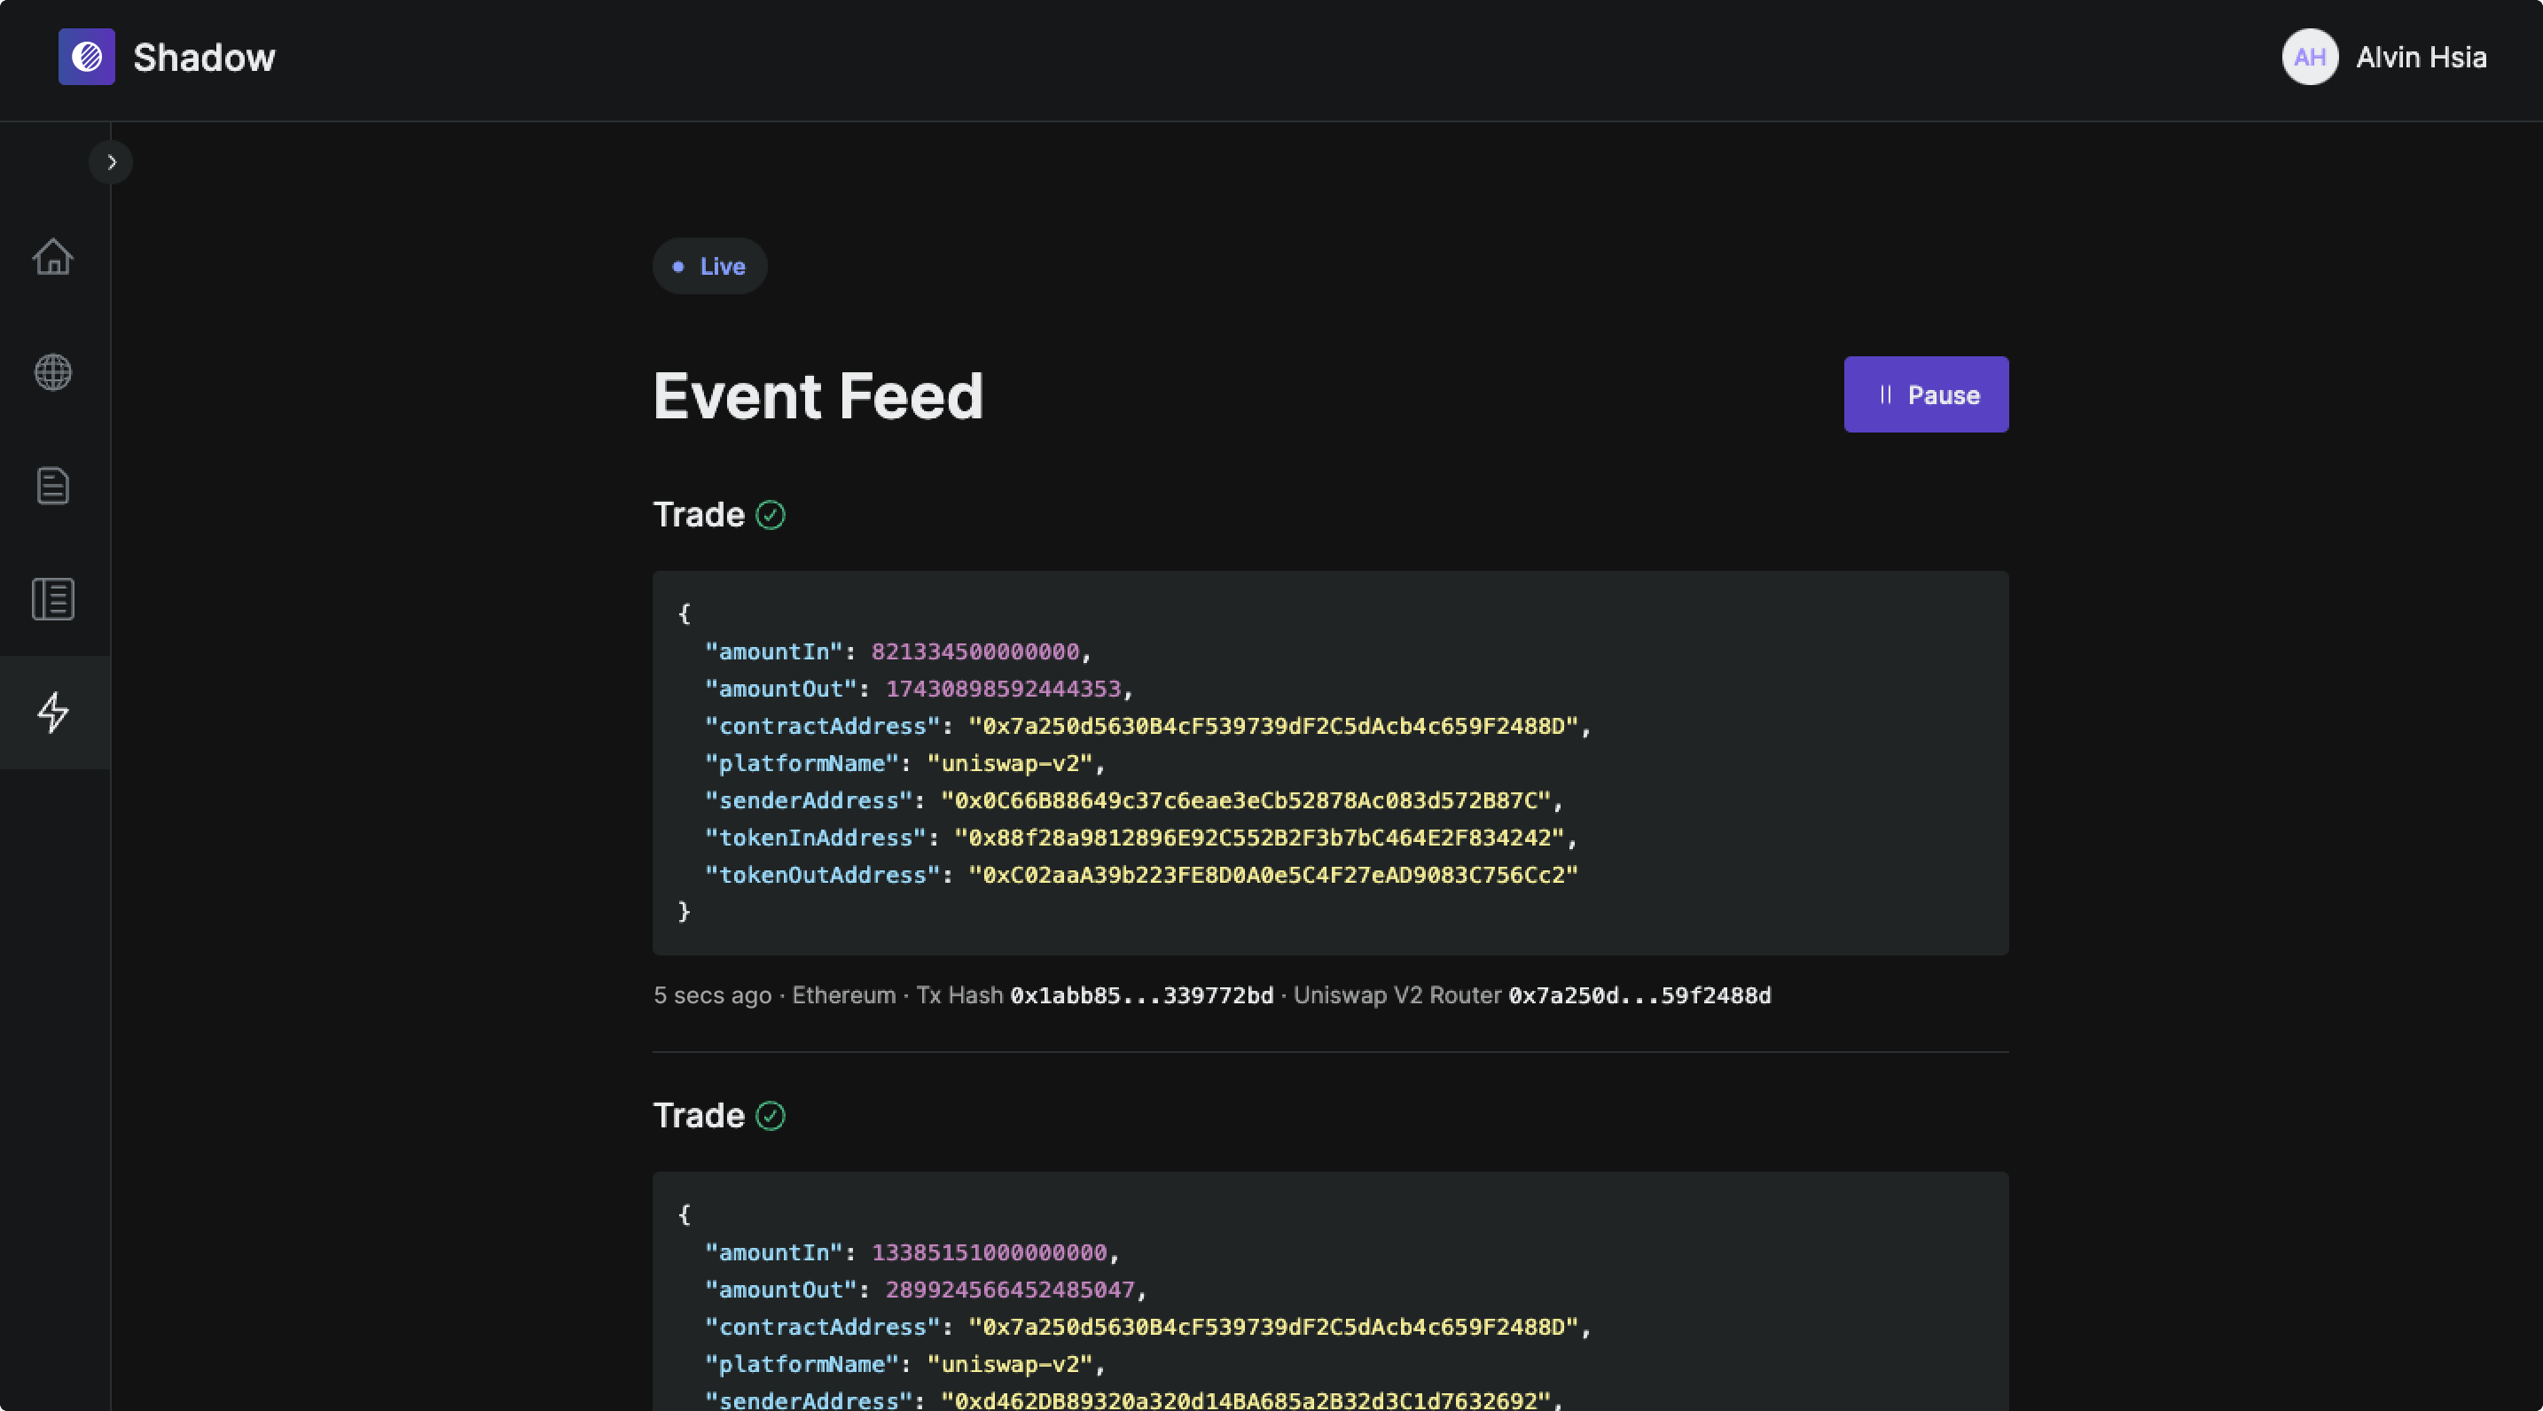
Task: Click the Shadow brand name
Action: (204, 58)
